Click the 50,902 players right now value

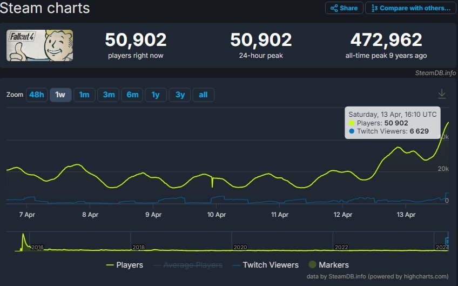136,40
